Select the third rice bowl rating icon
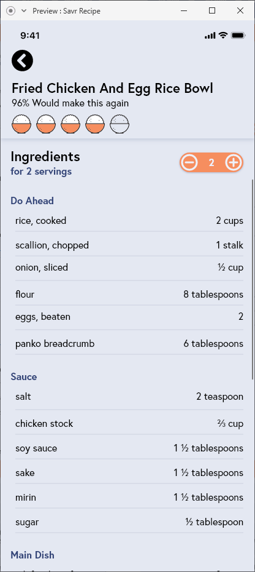The width and height of the screenshot is (255, 572). (x=70, y=124)
